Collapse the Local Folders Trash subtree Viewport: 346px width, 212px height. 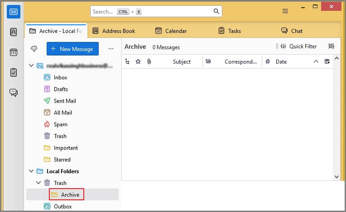(x=38, y=183)
